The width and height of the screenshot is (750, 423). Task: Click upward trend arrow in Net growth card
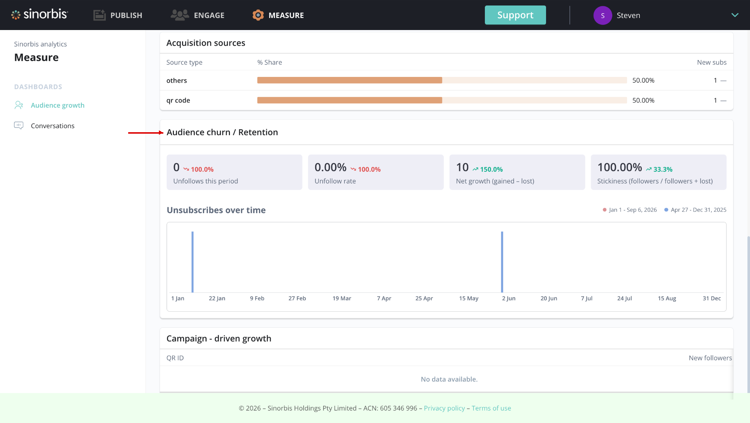point(475,169)
